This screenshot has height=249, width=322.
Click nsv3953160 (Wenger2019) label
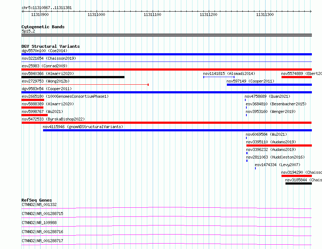(271, 111)
